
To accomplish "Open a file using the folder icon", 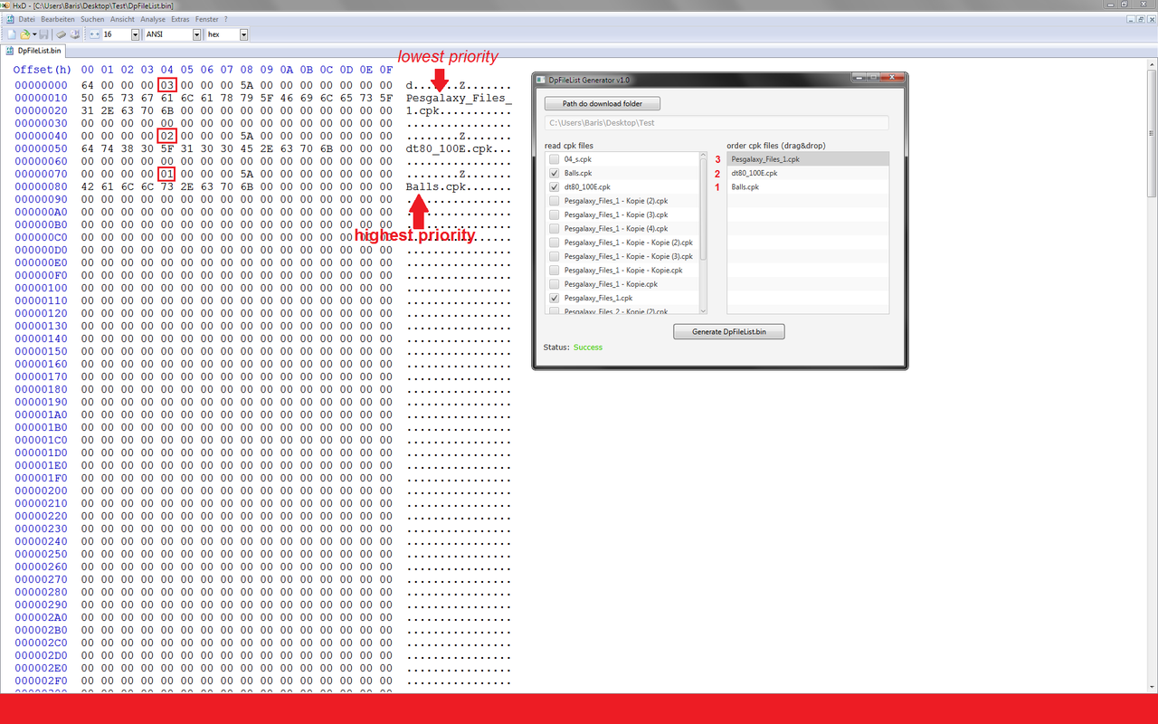I will tap(24, 34).
